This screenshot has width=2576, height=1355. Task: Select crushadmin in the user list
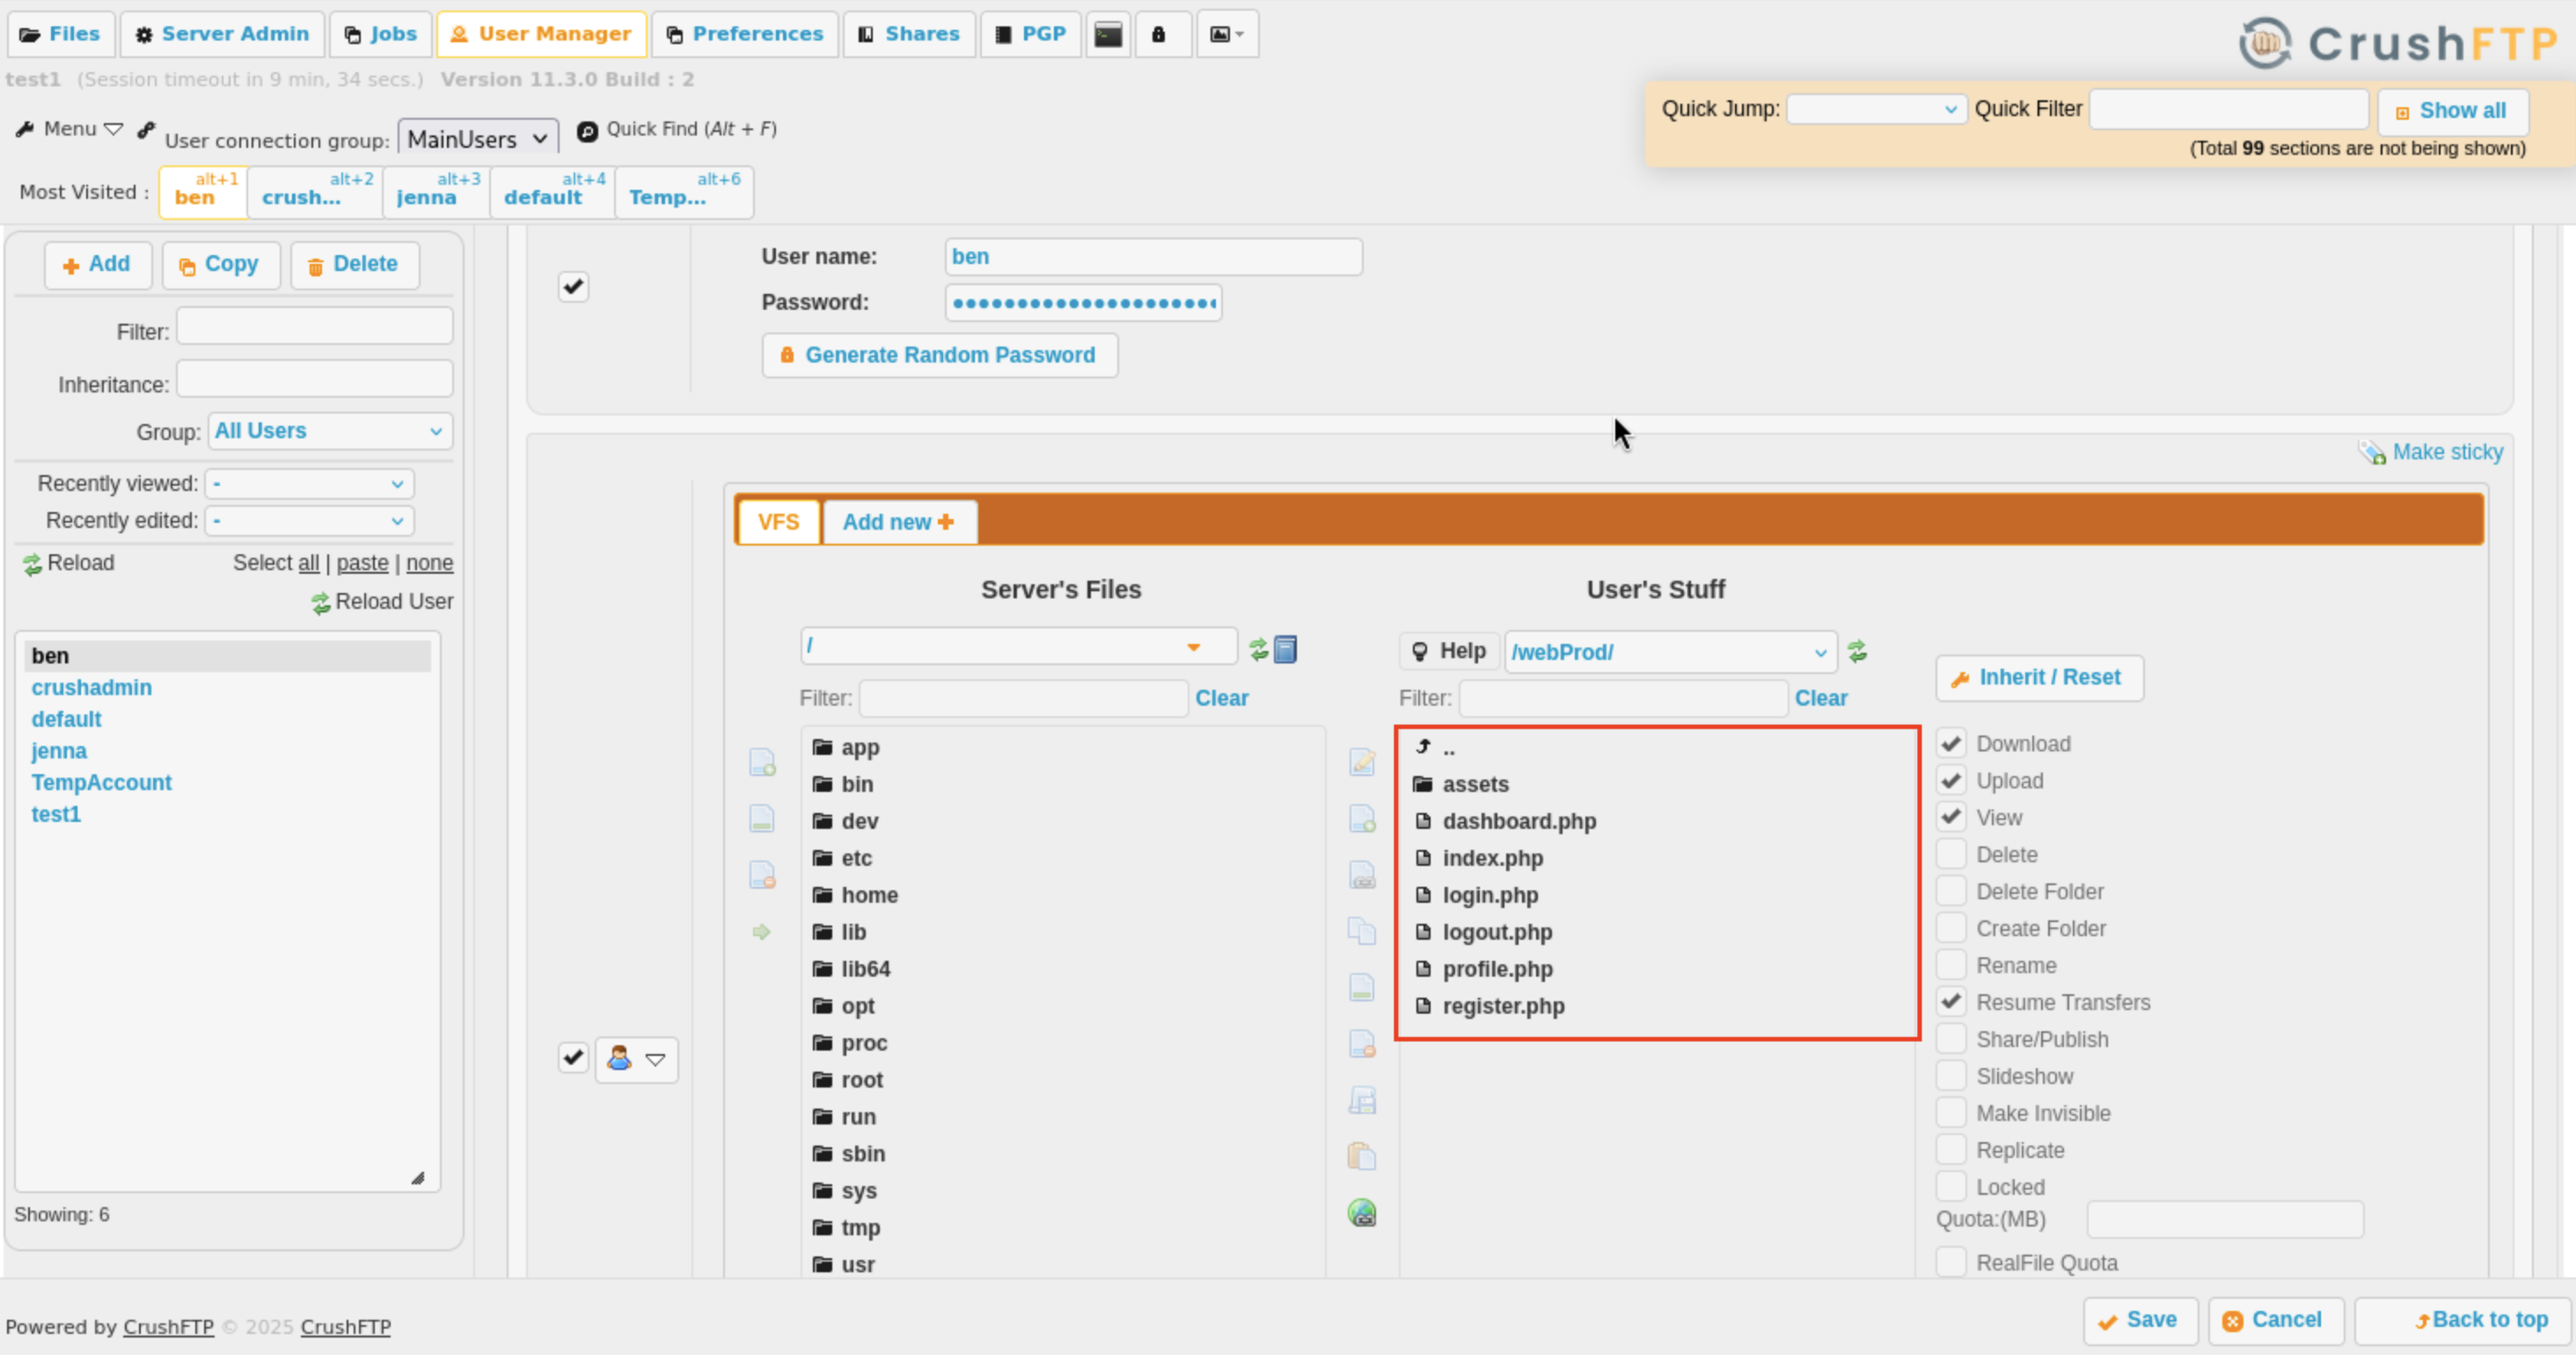(x=91, y=687)
